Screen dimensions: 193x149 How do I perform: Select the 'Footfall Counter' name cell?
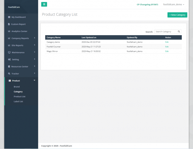pos(54,47)
